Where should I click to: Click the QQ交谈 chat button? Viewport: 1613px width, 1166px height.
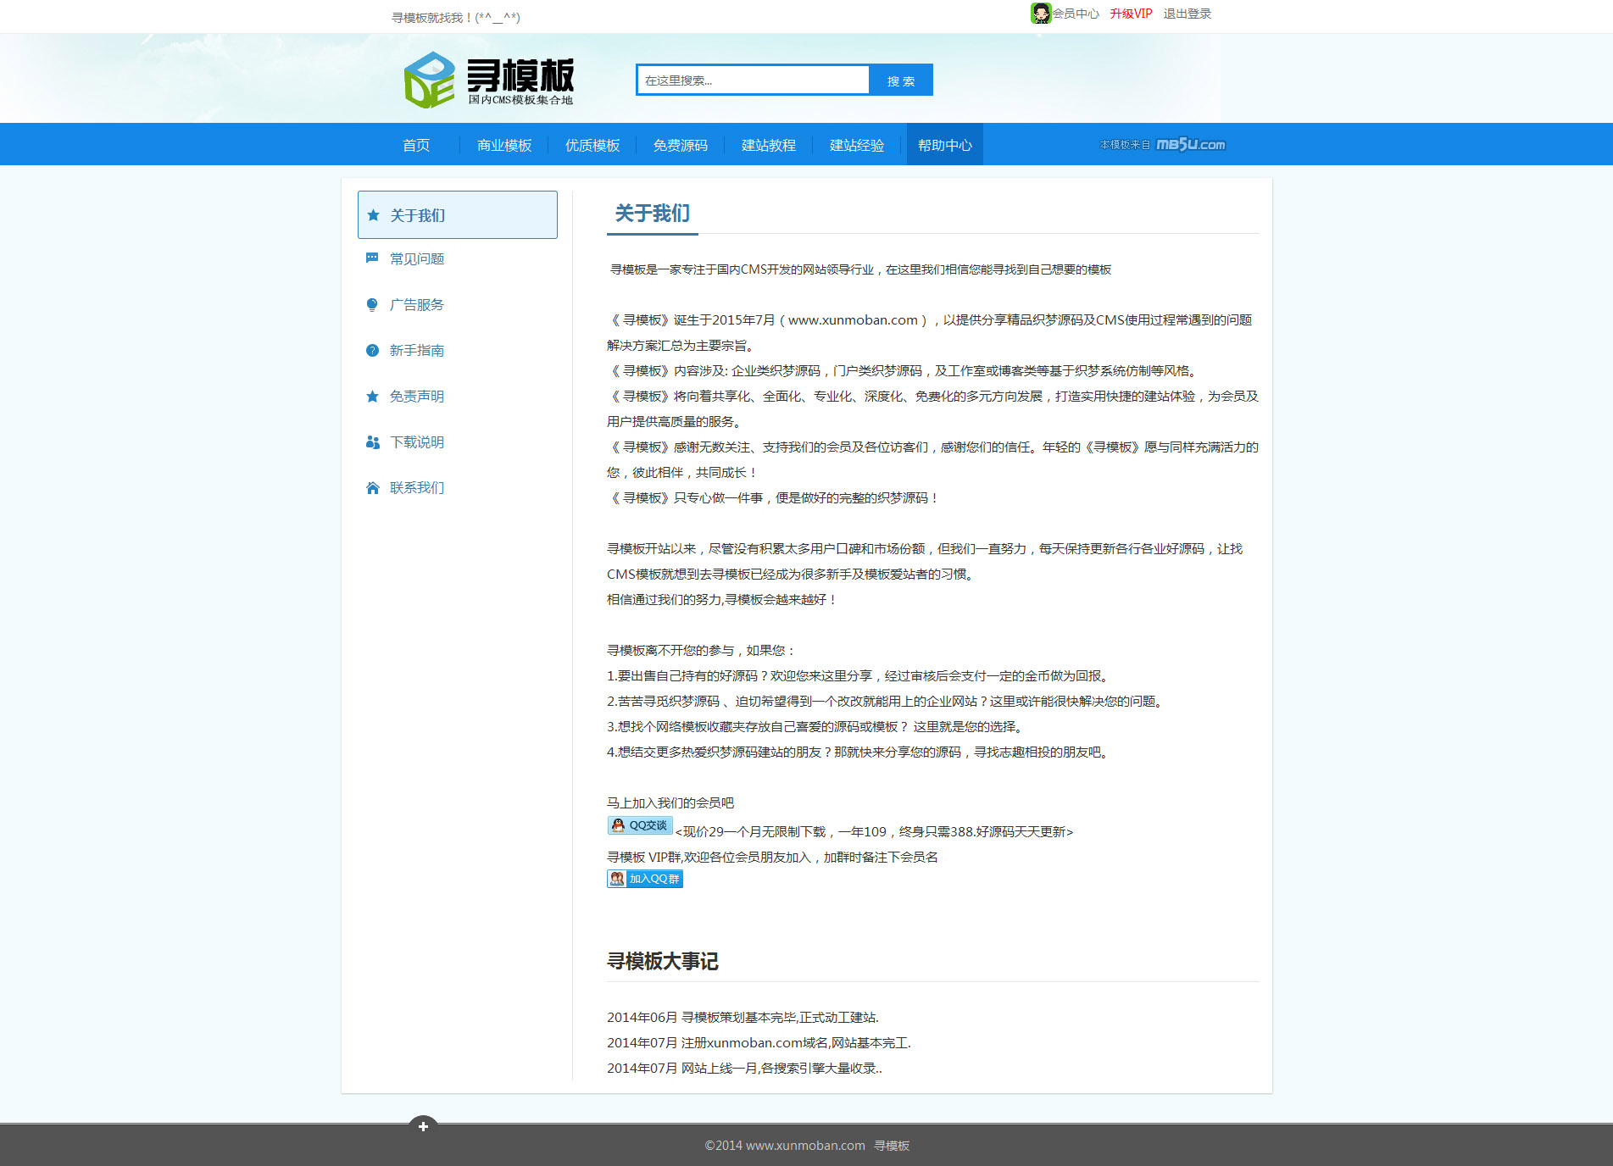click(x=640, y=825)
